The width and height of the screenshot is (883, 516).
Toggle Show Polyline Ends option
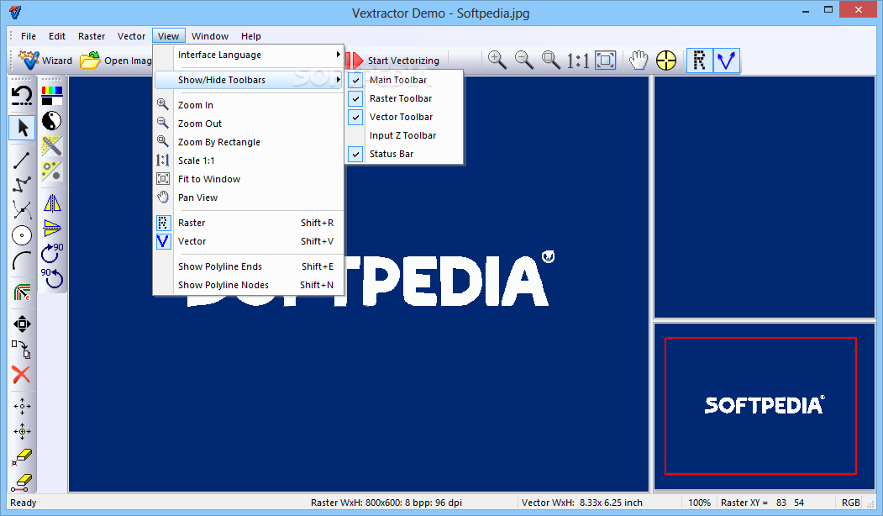coord(249,266)
